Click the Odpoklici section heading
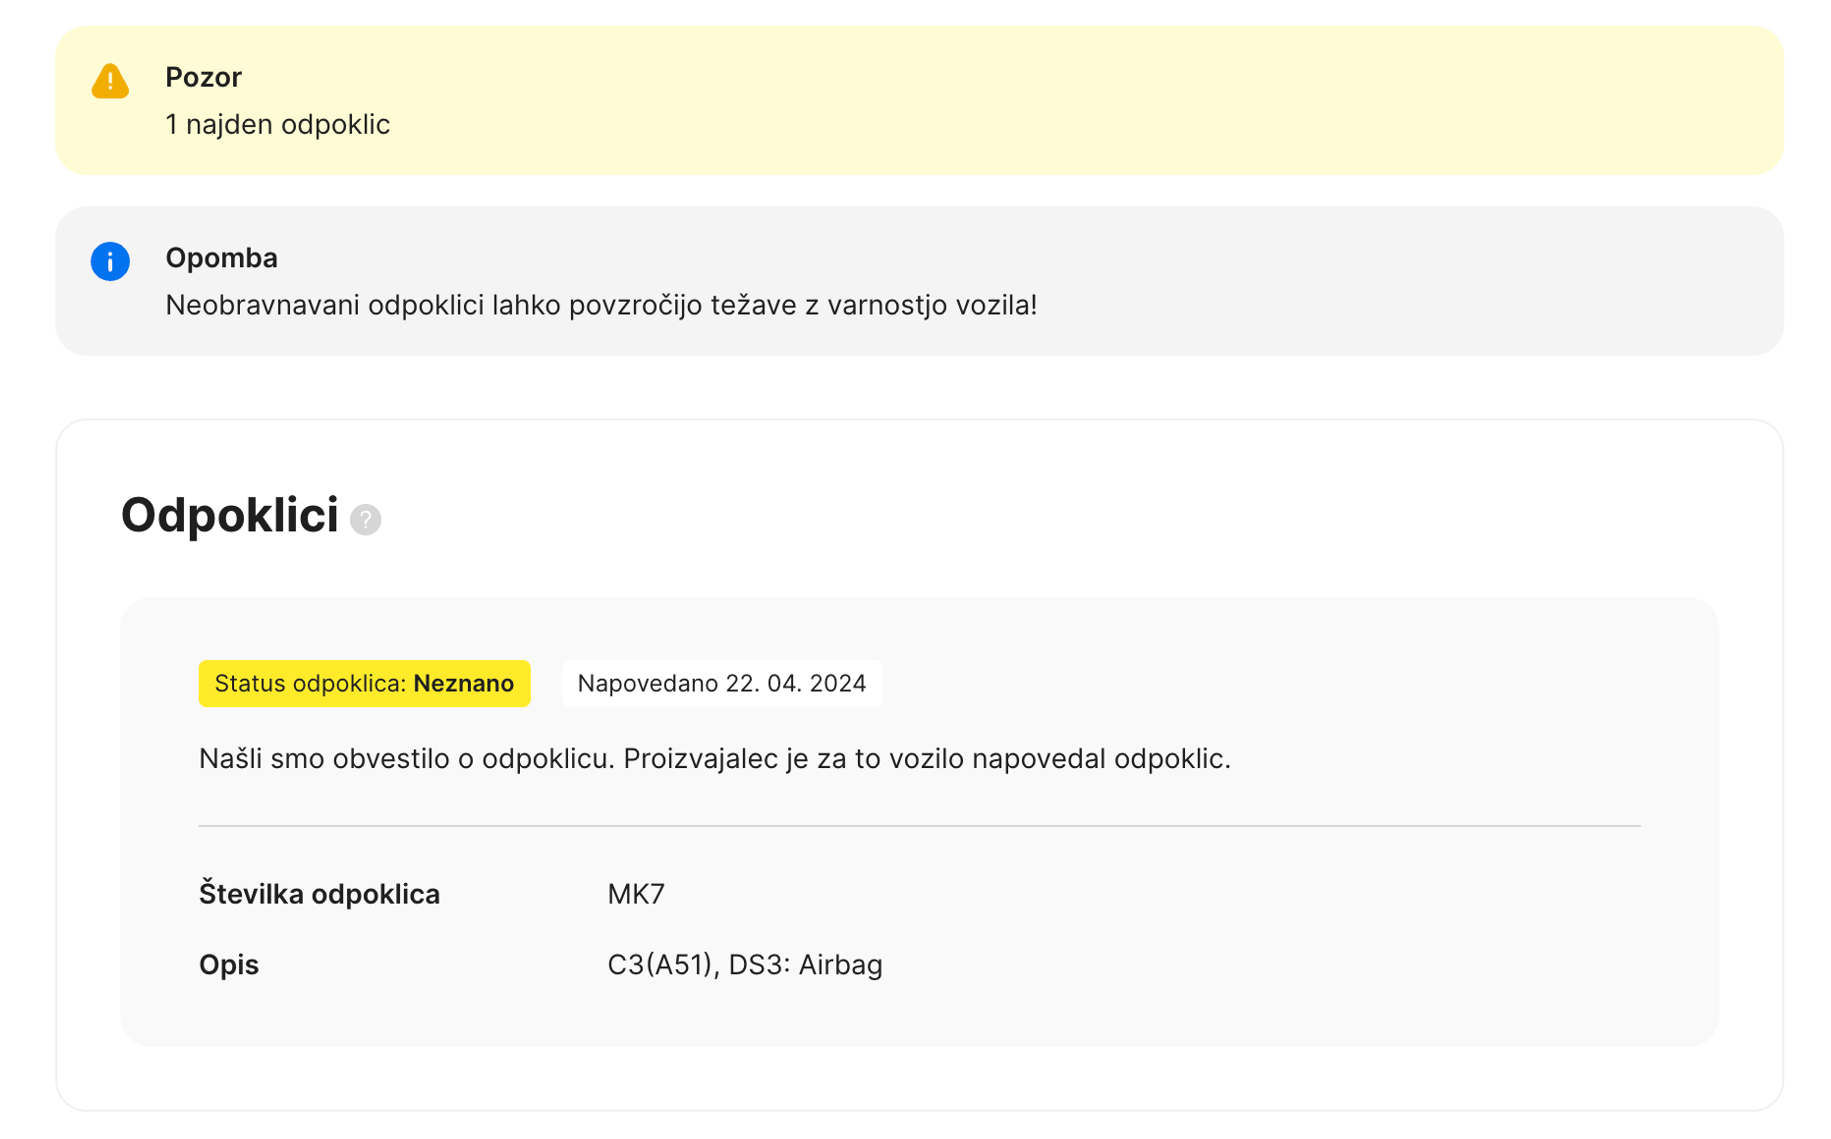Viewport: 1831px width, 1139px height. point(230,516)
